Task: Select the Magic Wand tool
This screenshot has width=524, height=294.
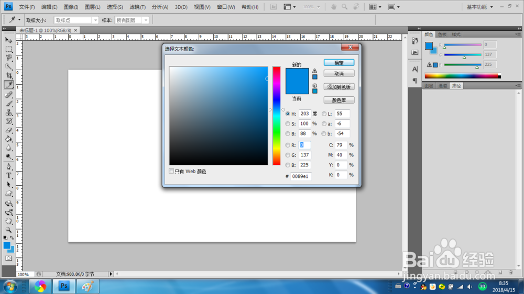Action: (x=9, y=67)
